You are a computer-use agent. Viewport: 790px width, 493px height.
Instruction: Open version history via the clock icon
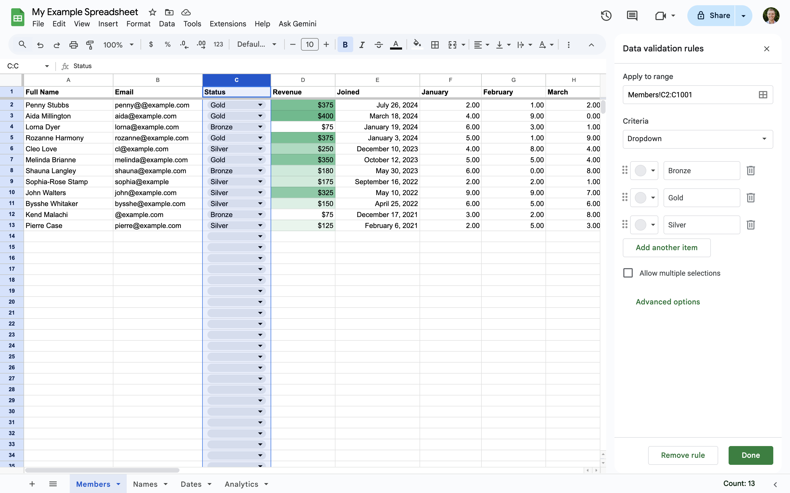(606, 15)
